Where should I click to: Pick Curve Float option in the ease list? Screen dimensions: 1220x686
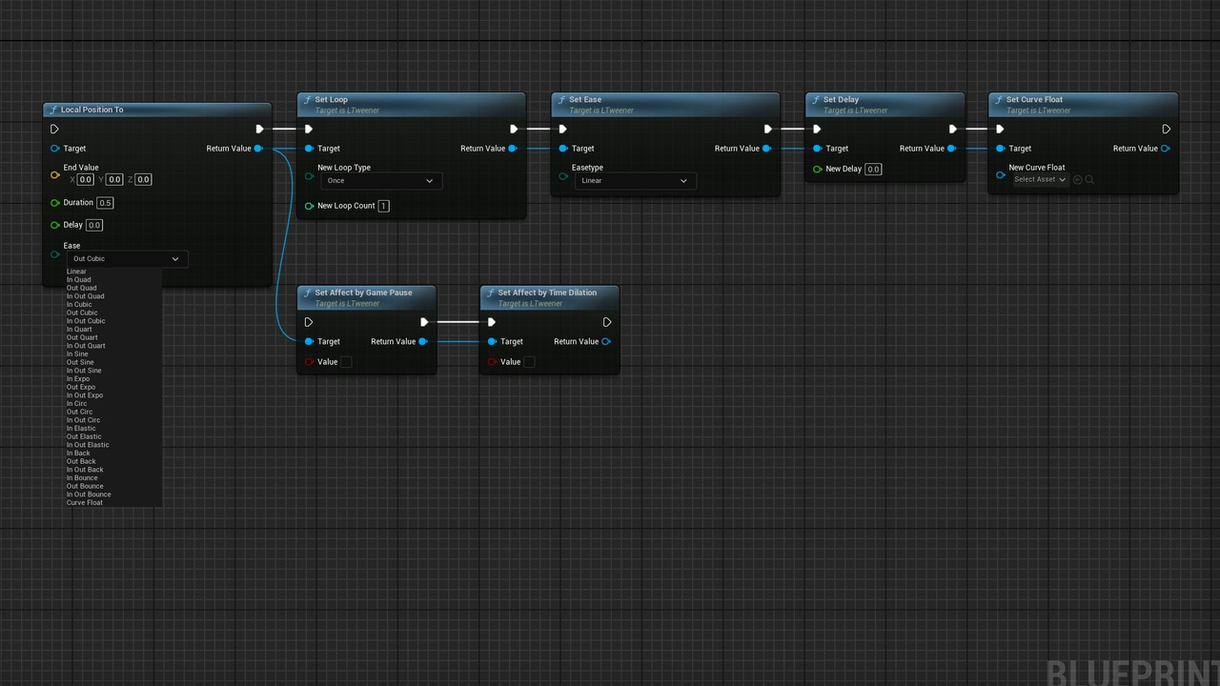[x=85, y=502]
